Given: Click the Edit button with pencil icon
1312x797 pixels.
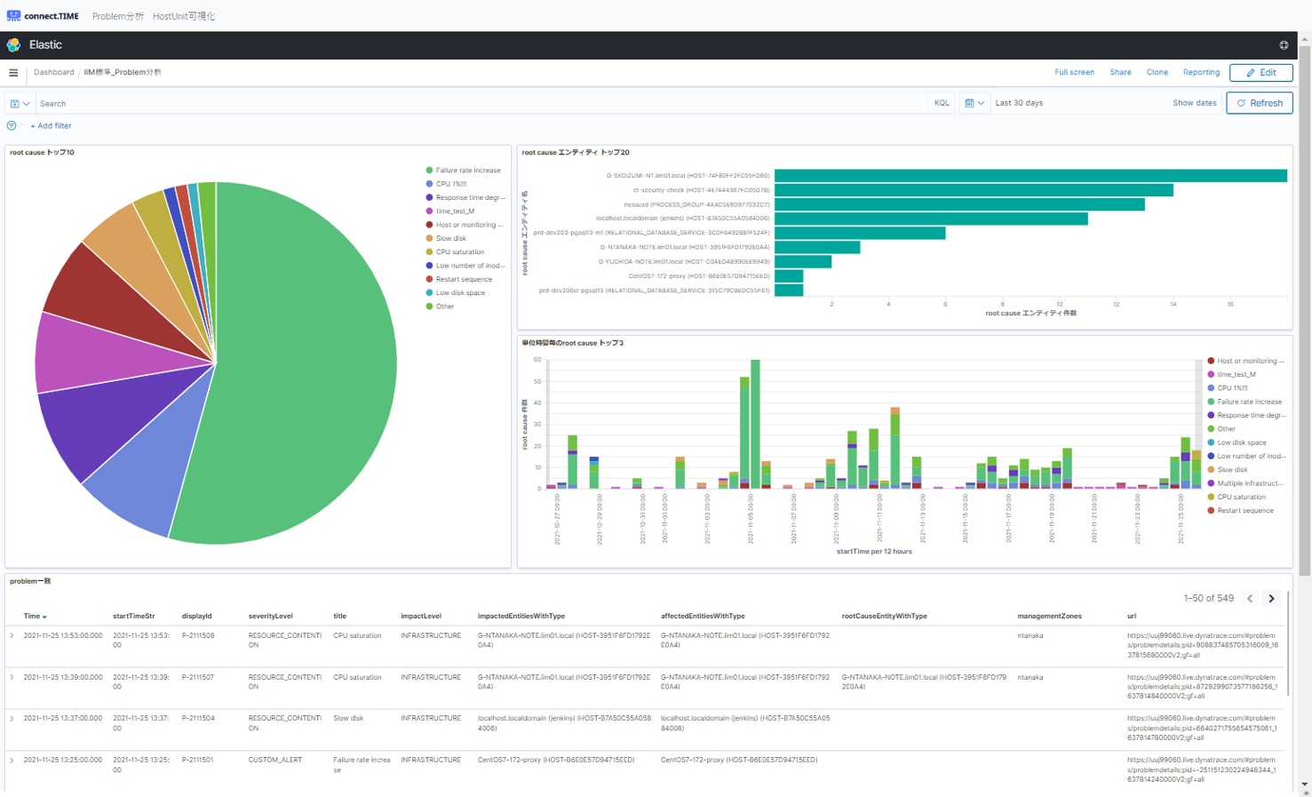Looking at the screenshot, I should pyautogui.click(x=1260, y=73).
